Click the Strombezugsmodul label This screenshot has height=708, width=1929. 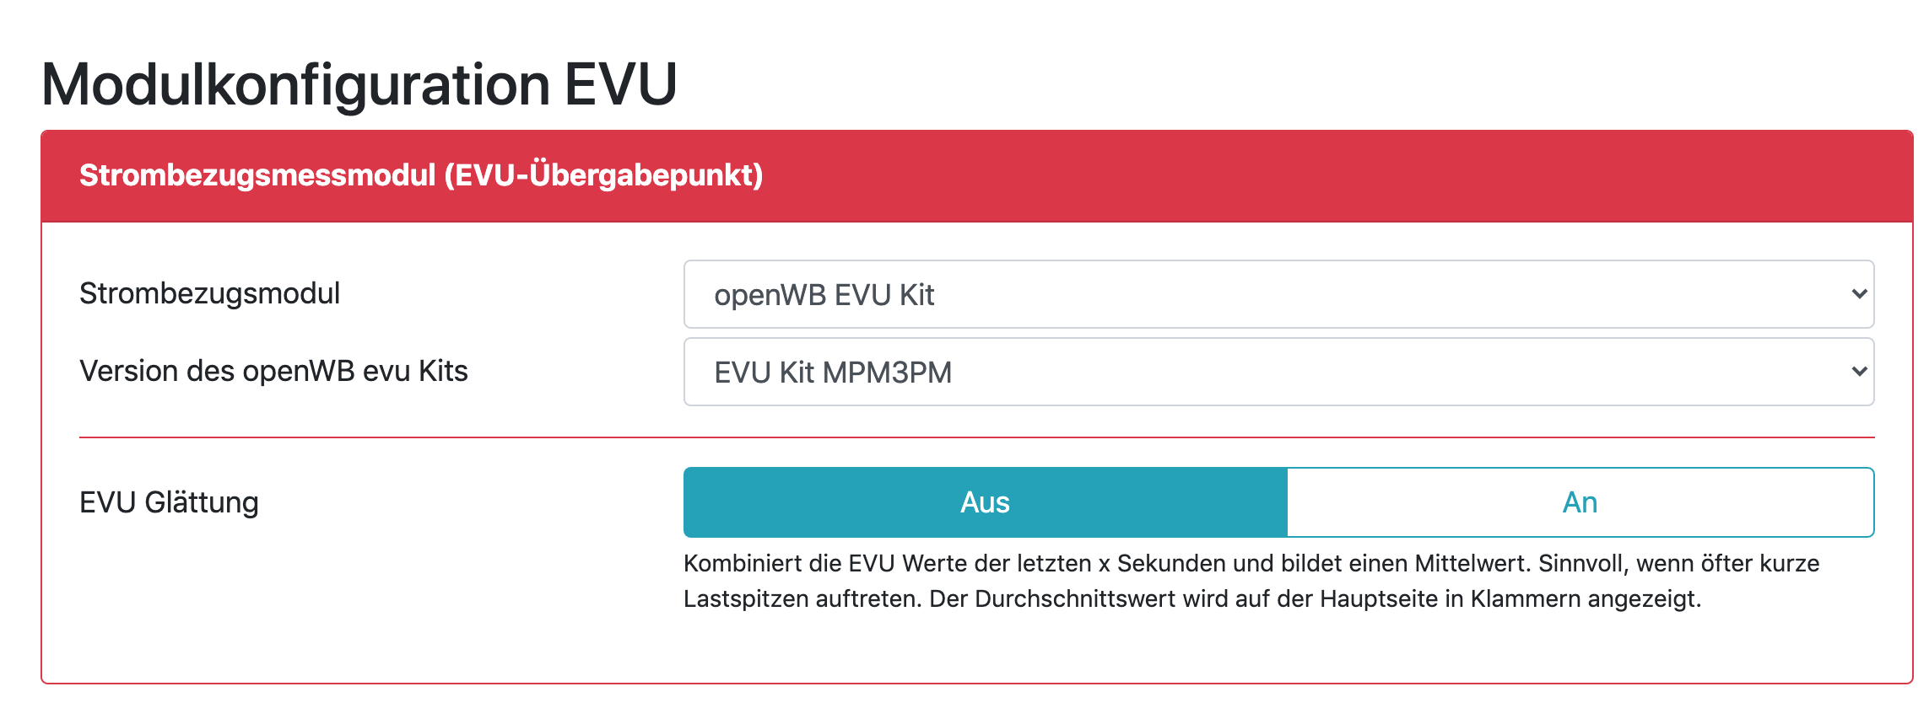209,293
